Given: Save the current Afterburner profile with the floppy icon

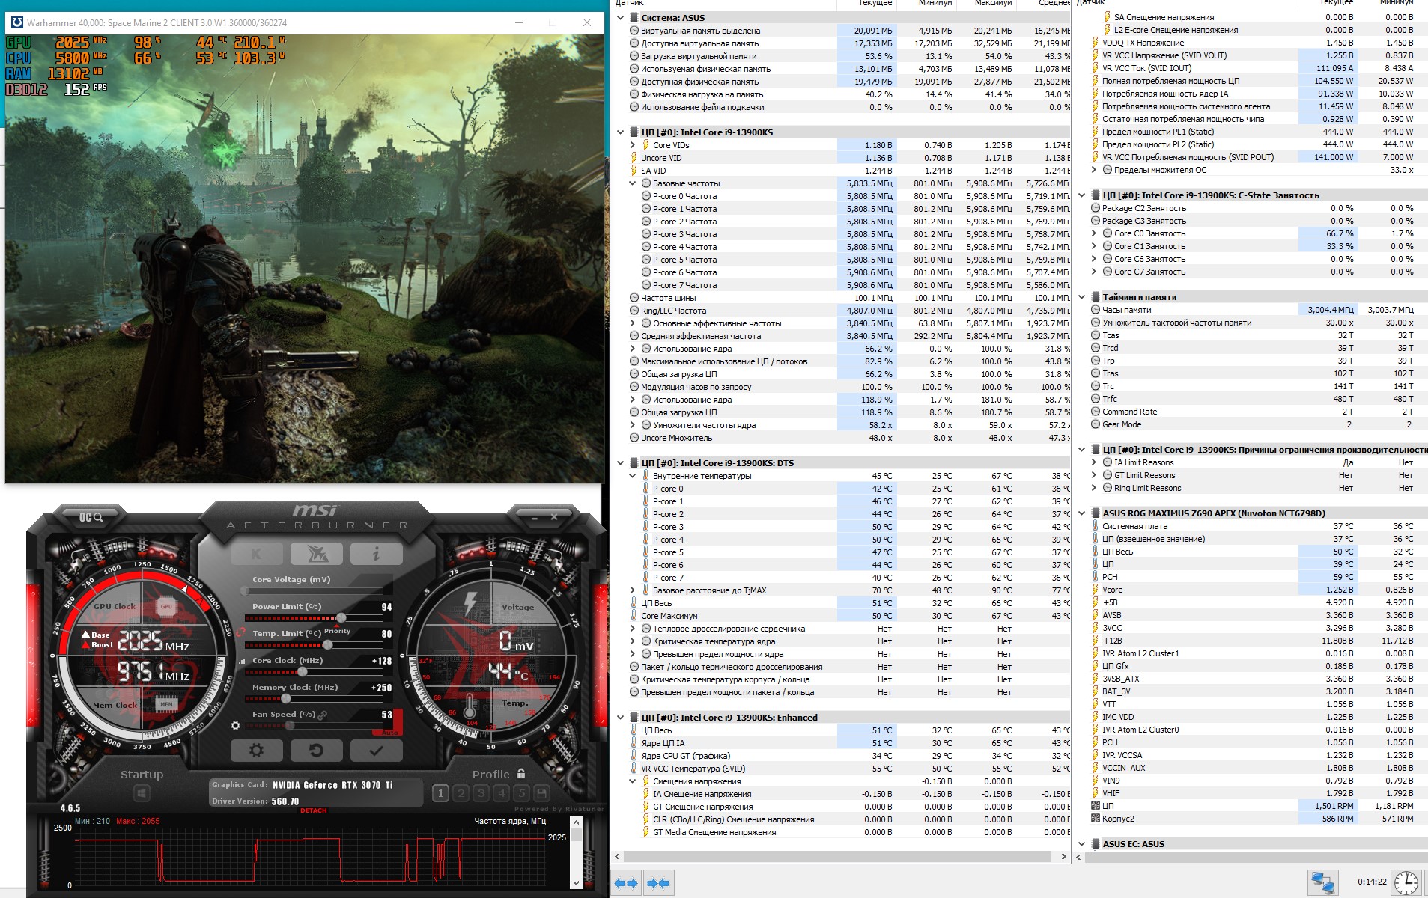Looking at the screenshot, I should point(541,793).
